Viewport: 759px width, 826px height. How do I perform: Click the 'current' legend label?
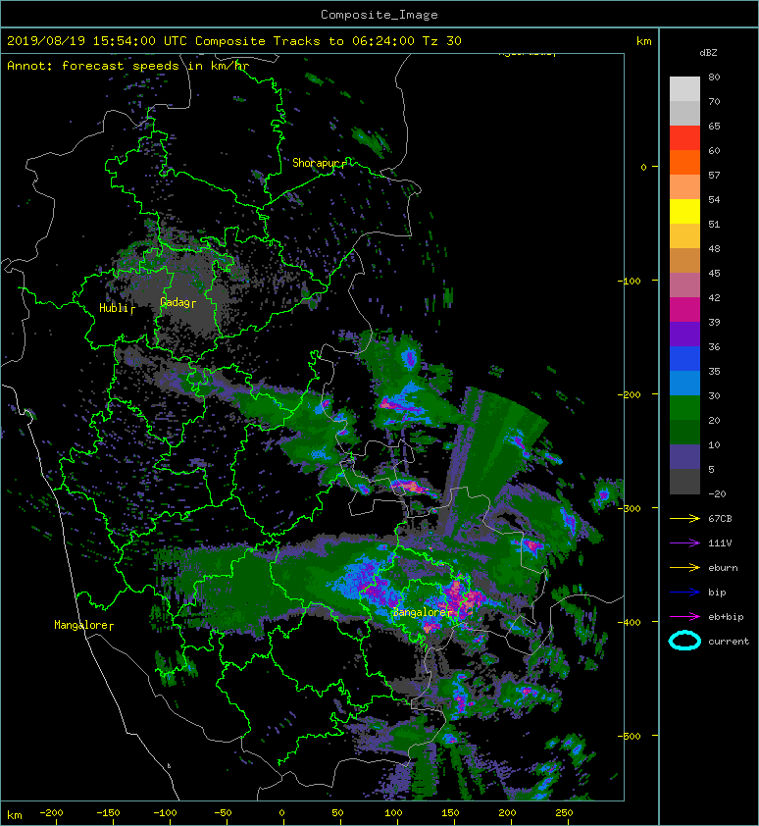(729, 642)
